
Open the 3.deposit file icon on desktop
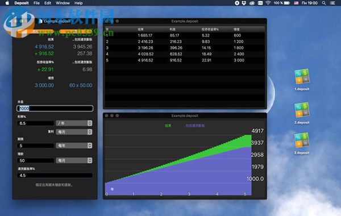click(x=302, y=140)
